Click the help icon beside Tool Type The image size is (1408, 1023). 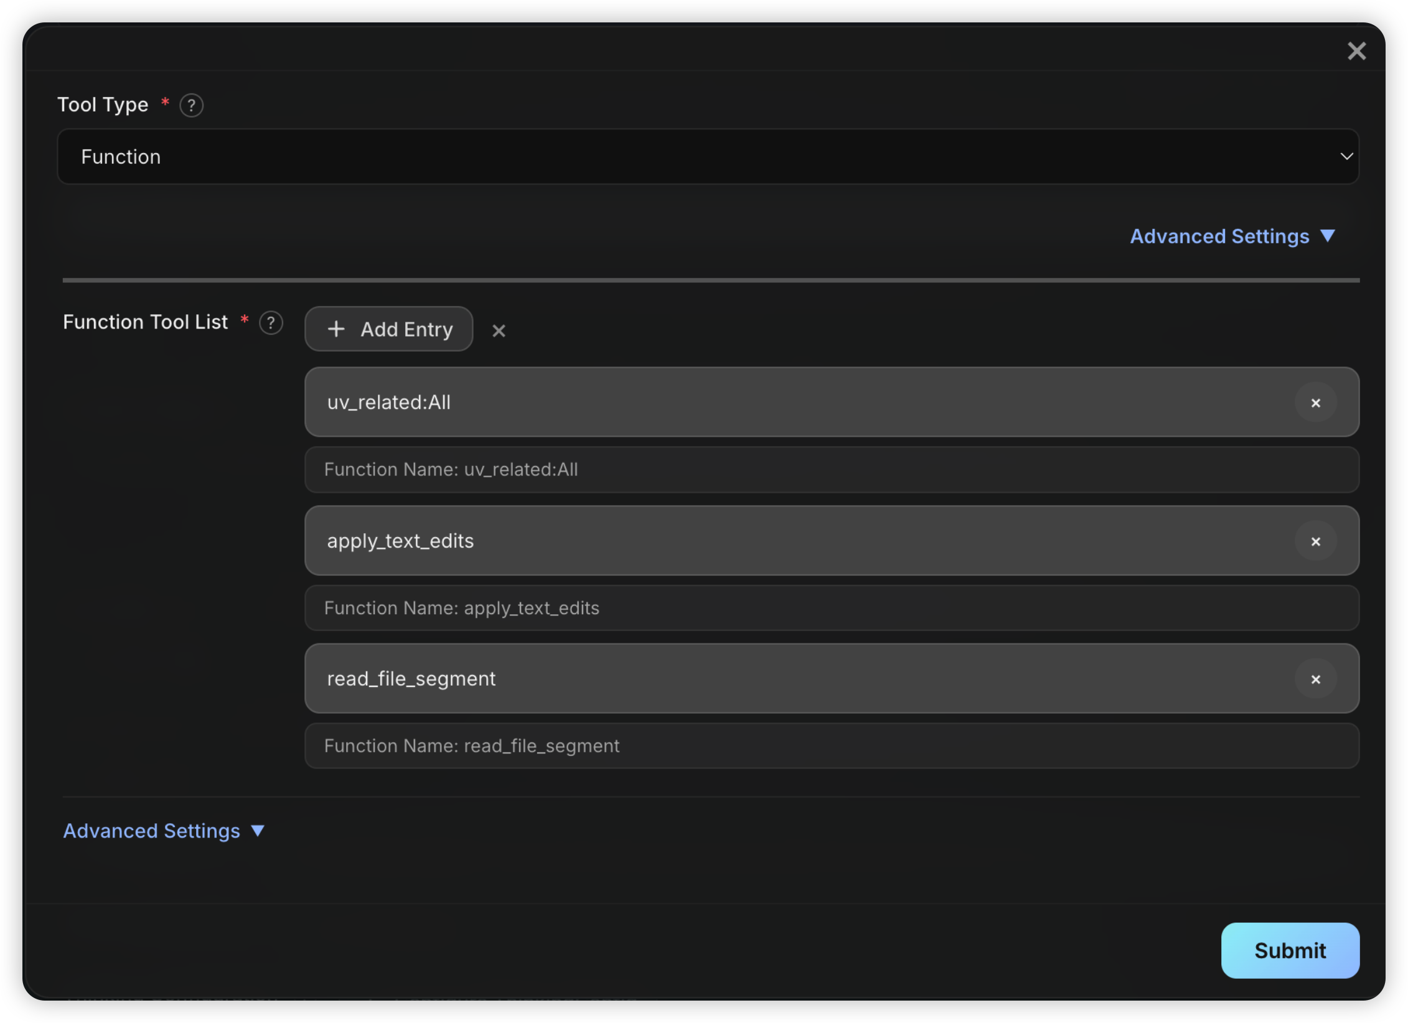coord(191,105)
